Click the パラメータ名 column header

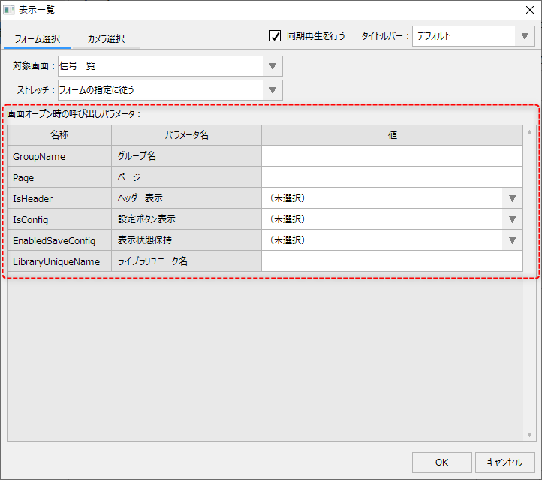[186, 135]
